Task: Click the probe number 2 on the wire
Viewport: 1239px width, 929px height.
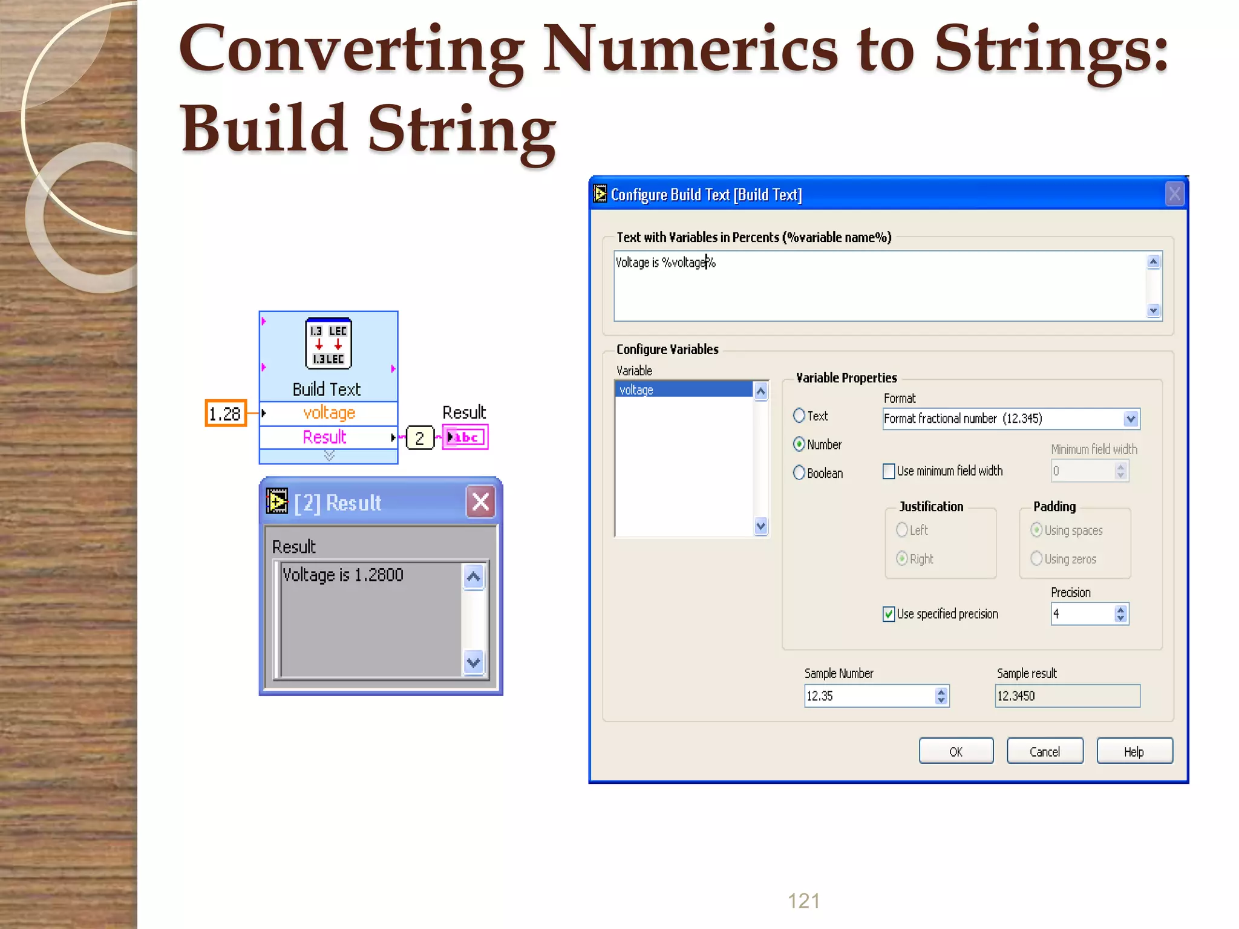Action: point(420,438)
